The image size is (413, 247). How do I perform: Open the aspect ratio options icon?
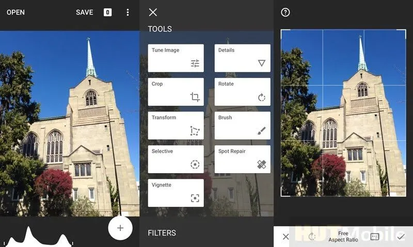click(x=375, y=237)
